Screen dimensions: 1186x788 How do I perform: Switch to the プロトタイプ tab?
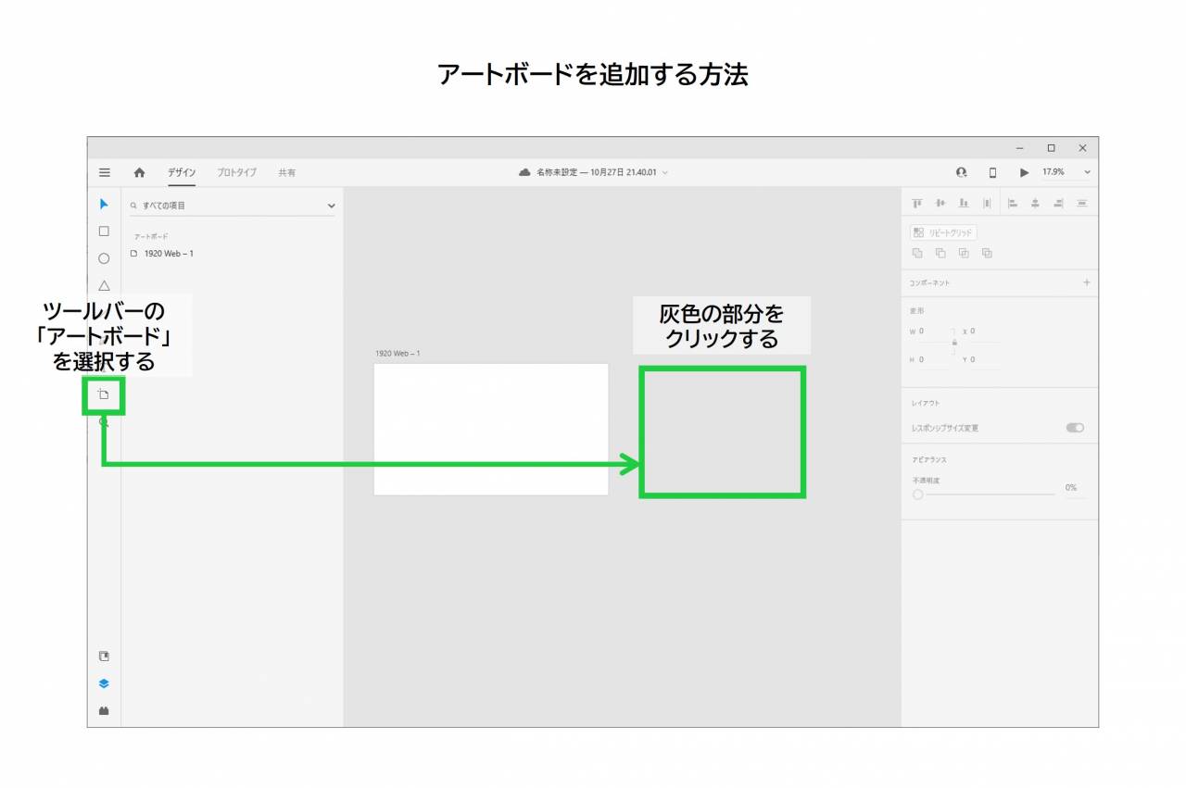coord(237,172)
